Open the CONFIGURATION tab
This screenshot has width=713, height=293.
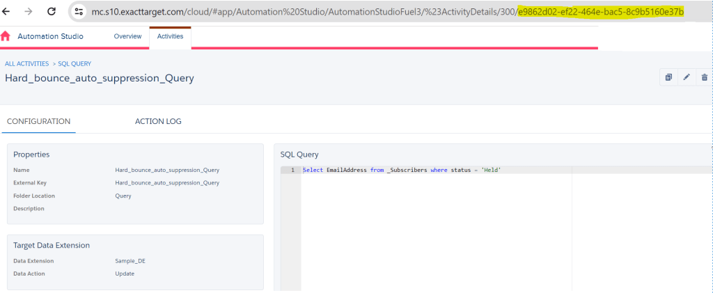(x=38, y=121)
